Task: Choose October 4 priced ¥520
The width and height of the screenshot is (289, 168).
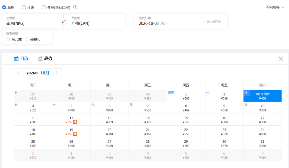Action: [x=33, y=108]
